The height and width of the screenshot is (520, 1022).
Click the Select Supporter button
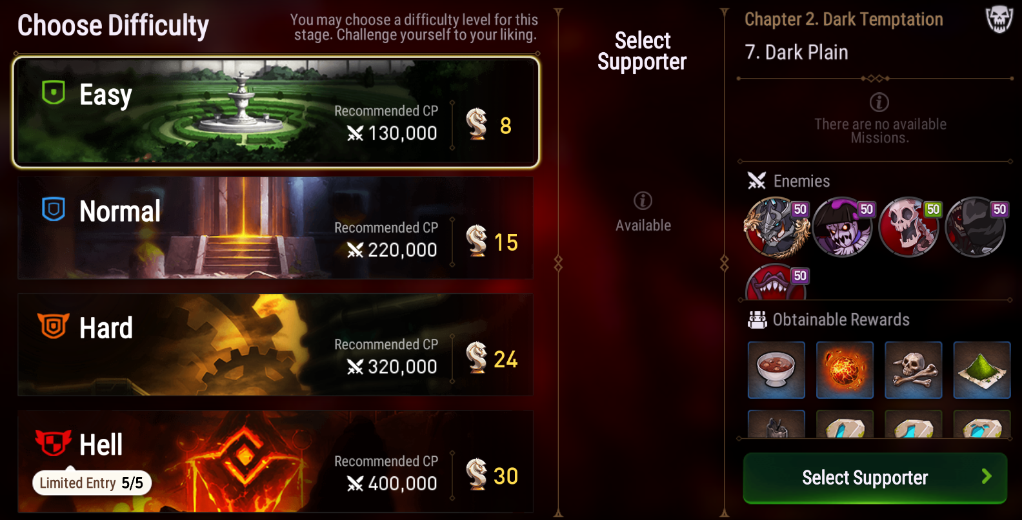(875, 478)
